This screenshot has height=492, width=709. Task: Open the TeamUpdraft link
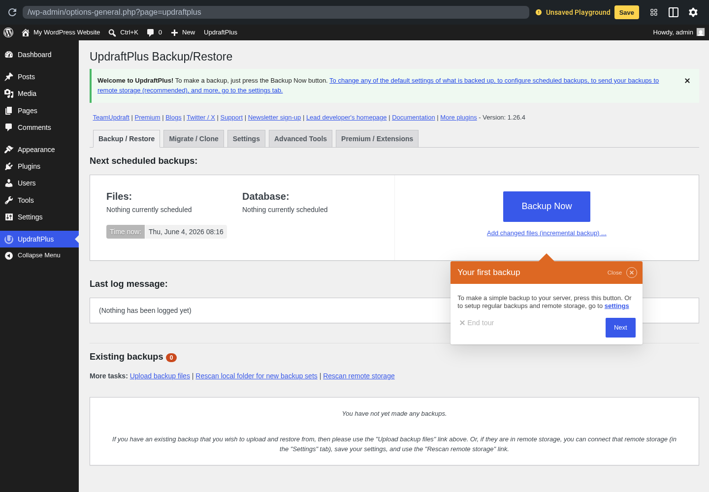pyautogui.click(x=111, y=118)
